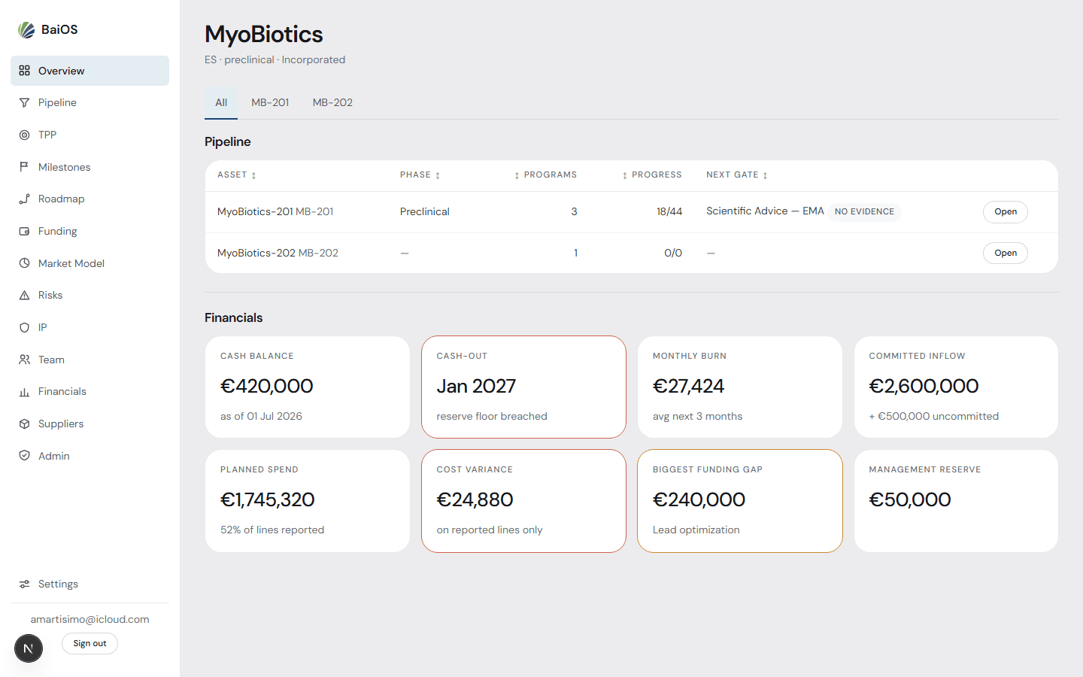Click the Funding wallet icon
Screen dimensions: 1083x677
coord(24,231)
